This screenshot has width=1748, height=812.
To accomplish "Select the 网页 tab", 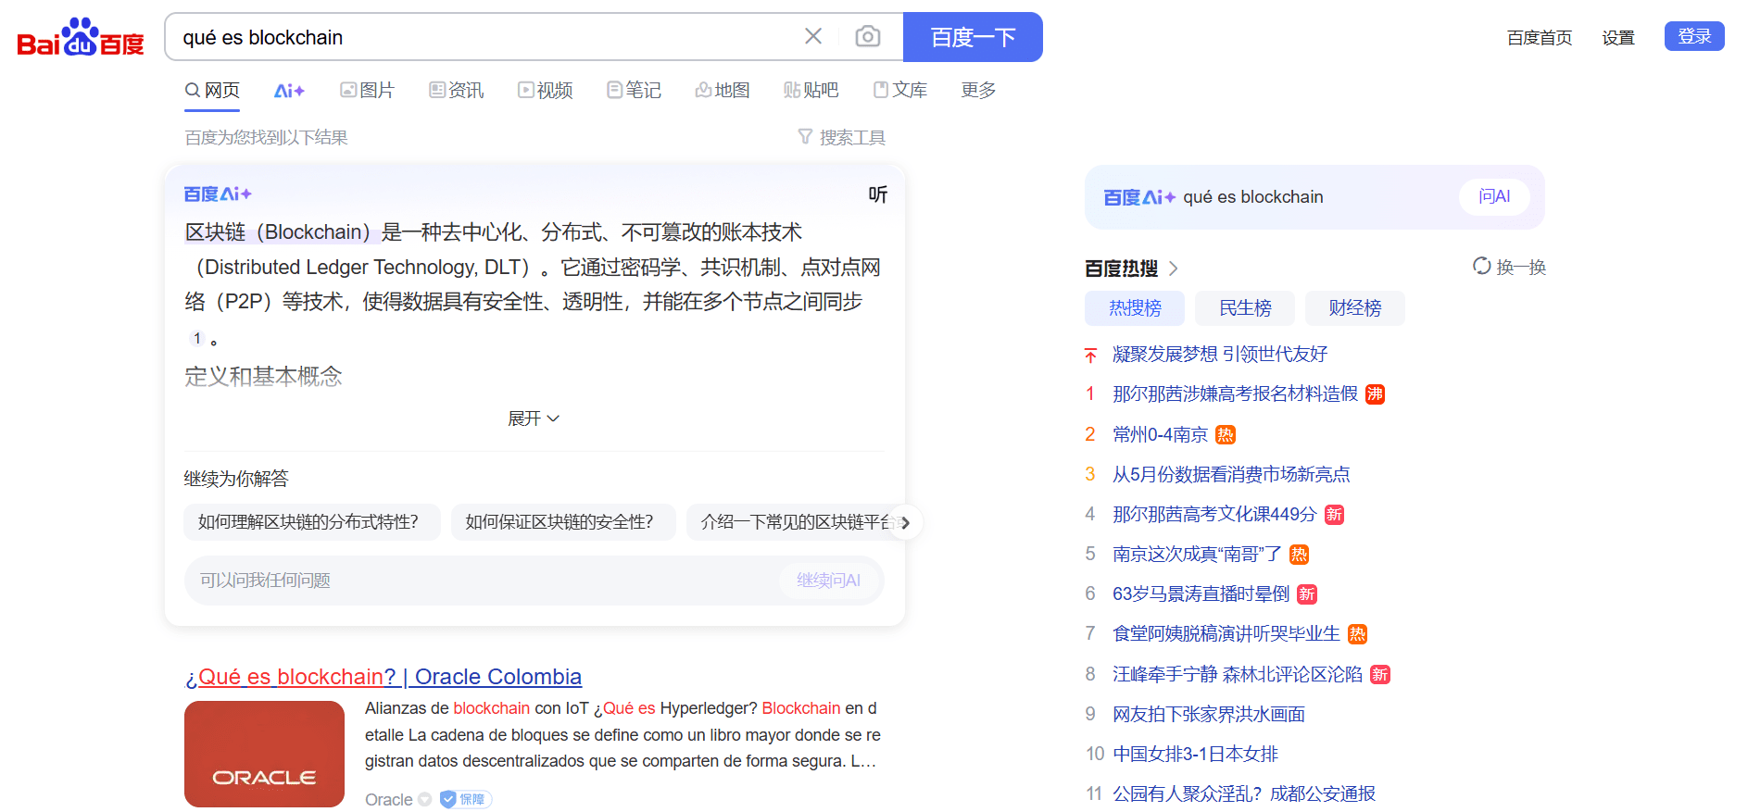I will pyautogui.click(x=212, y=90).
